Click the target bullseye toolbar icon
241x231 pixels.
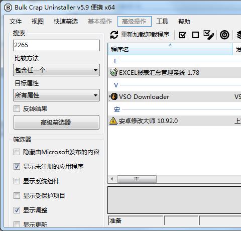224,35
